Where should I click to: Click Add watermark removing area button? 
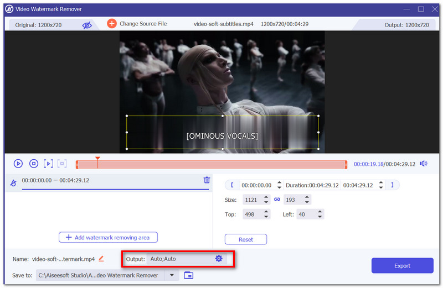coord(108,237)
